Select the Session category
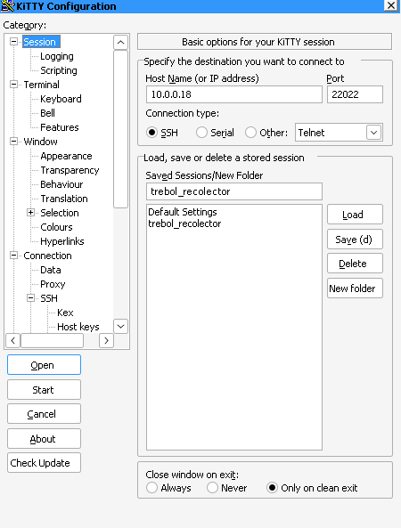The height and width of the screenshot is (528, 401). [41, 42]
